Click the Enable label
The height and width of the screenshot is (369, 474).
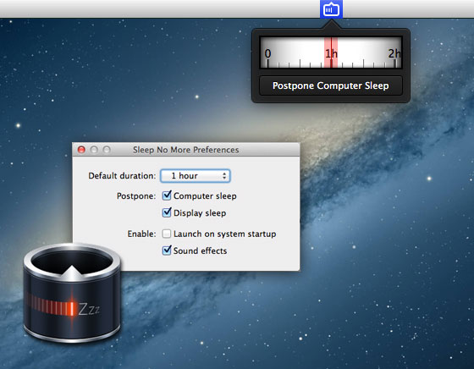142,234
